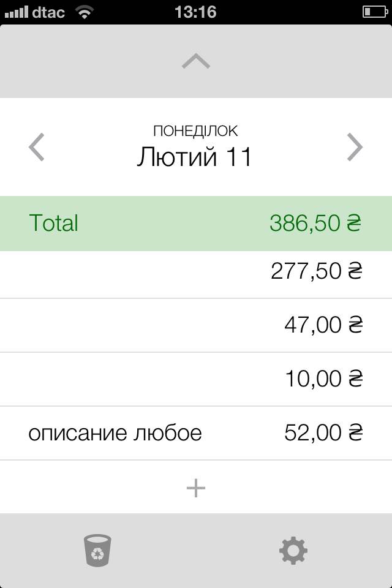Screen dimensions: 392x588
Task: Tap the green Total label
Action: [53, 223]
